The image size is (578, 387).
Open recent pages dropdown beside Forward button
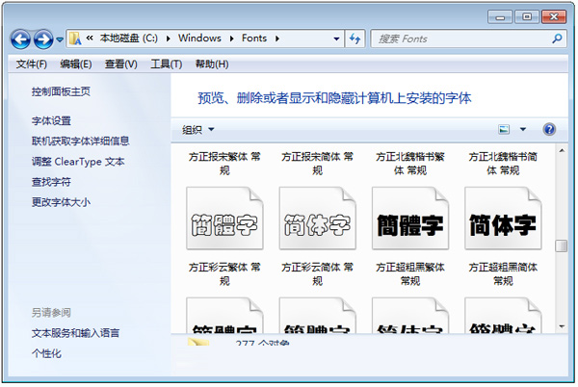[x=60, y=39]
